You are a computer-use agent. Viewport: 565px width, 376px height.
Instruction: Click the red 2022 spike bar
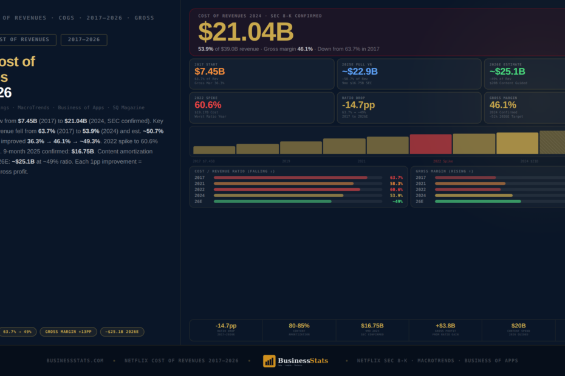click(x=431, y=144)
